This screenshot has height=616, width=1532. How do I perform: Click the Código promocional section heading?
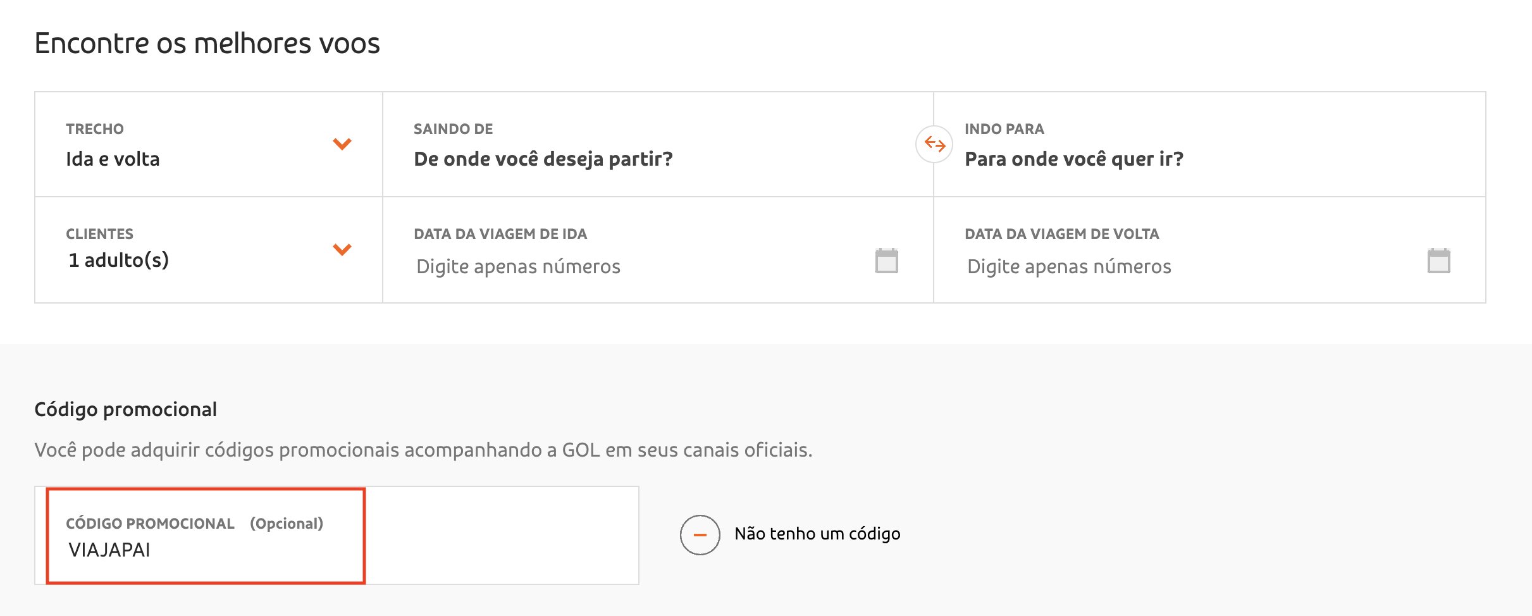(x=125, y=410)
